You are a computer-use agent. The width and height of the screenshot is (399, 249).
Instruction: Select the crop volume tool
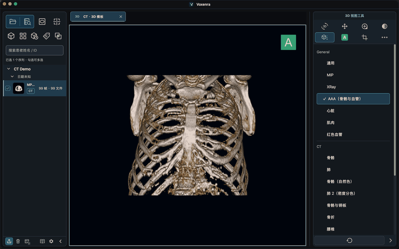(x=365, y=37)
